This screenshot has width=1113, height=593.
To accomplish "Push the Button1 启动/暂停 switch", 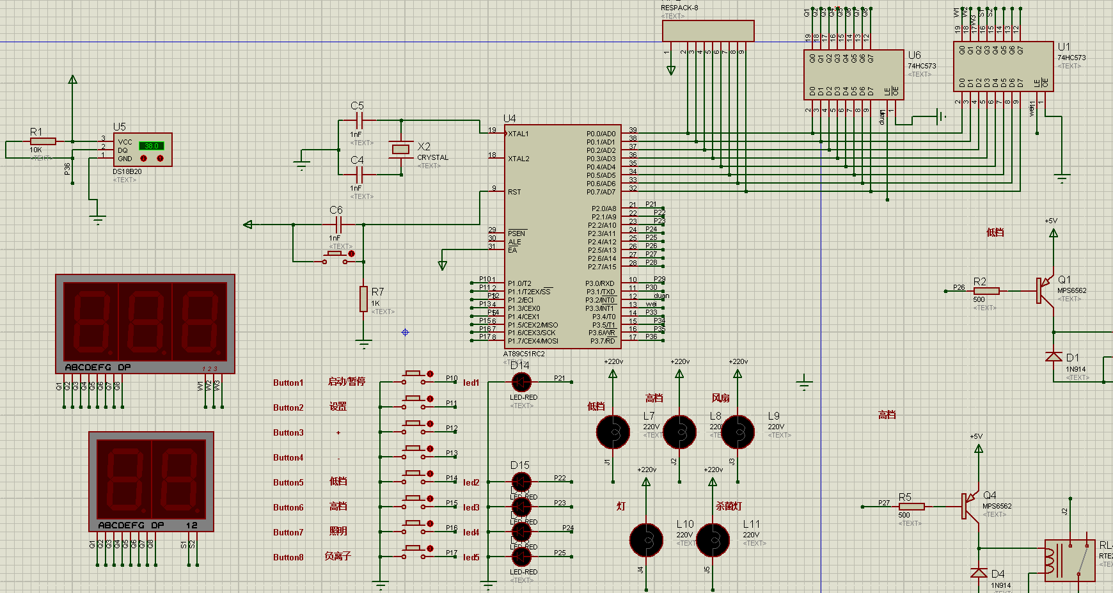I will (413, 377).
